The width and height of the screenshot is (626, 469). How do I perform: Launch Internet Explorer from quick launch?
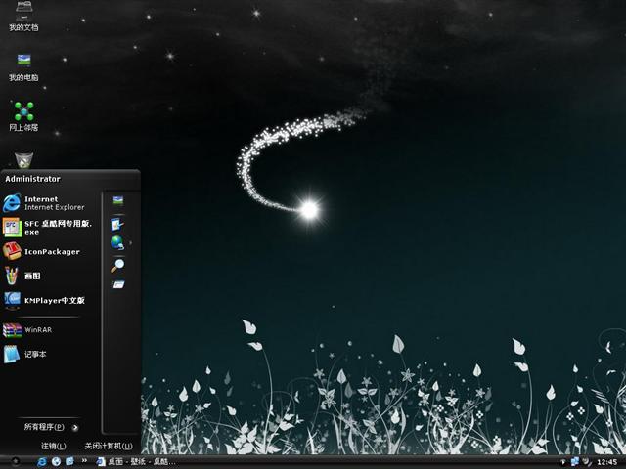tap(41, 462)
